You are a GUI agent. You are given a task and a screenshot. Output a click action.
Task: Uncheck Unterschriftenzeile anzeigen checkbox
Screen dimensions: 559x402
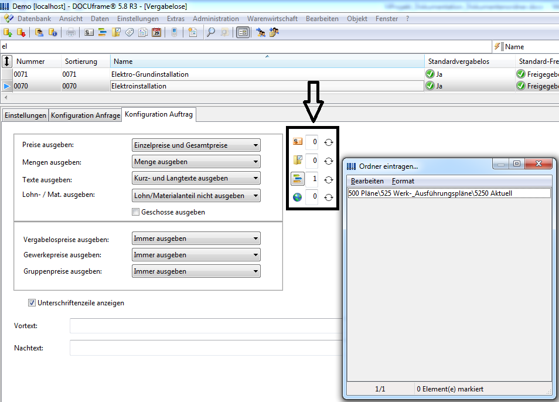[x=32, y=302]
